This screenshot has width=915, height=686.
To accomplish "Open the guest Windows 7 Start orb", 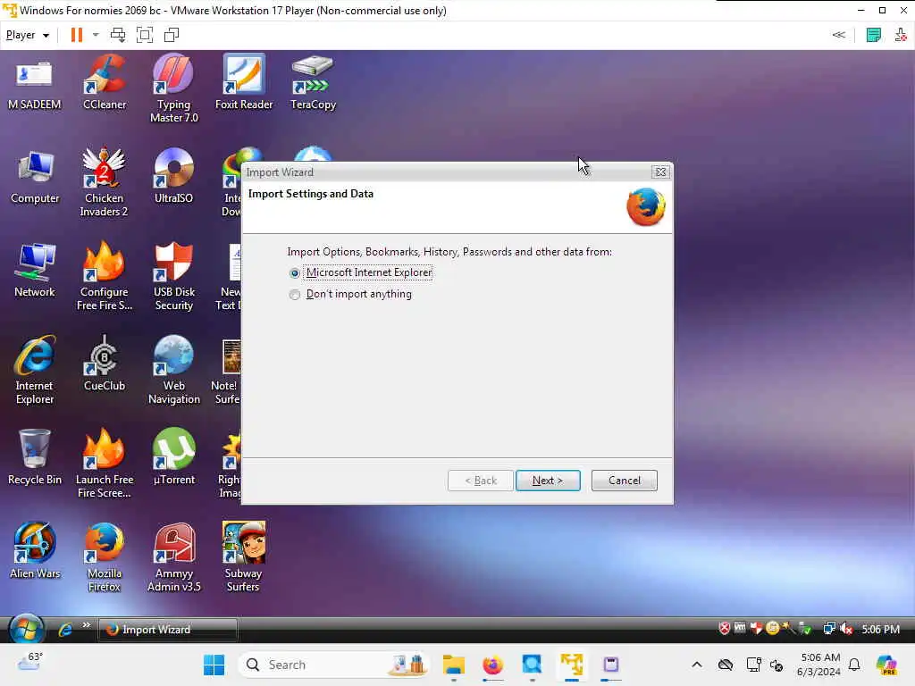I will click(x=26, y=630).
